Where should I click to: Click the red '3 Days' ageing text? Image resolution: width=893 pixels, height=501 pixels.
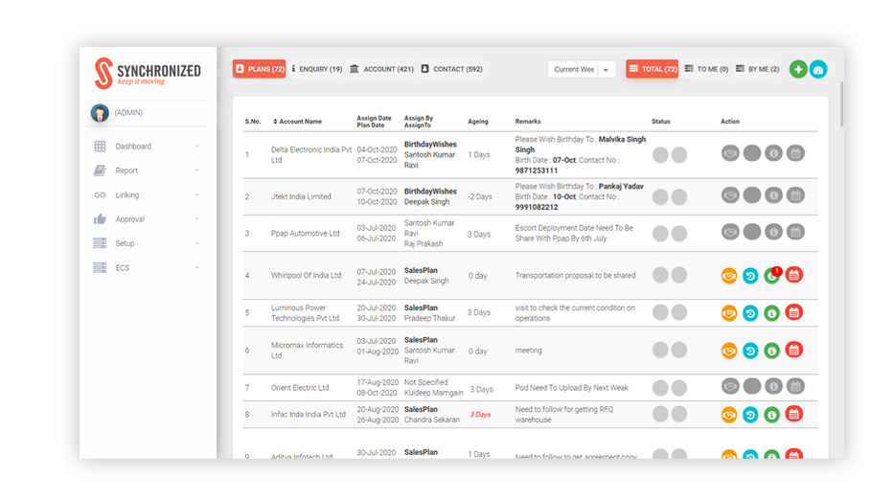click(x=480, y=415)
